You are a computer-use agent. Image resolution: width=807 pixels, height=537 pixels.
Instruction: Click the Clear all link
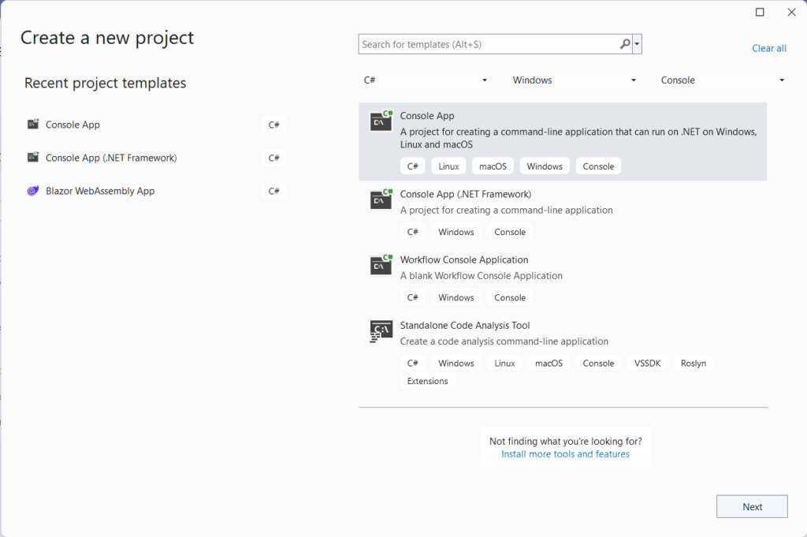768,47
